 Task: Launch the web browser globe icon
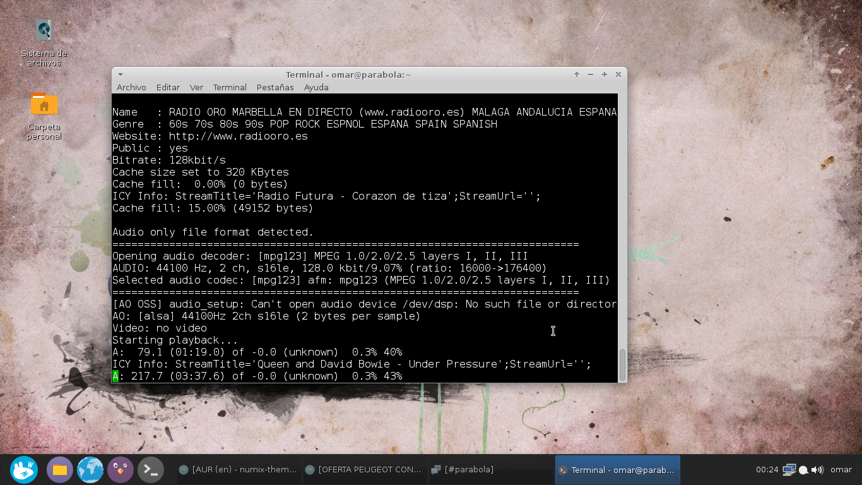pyautogui.click(x=90, y=470)
